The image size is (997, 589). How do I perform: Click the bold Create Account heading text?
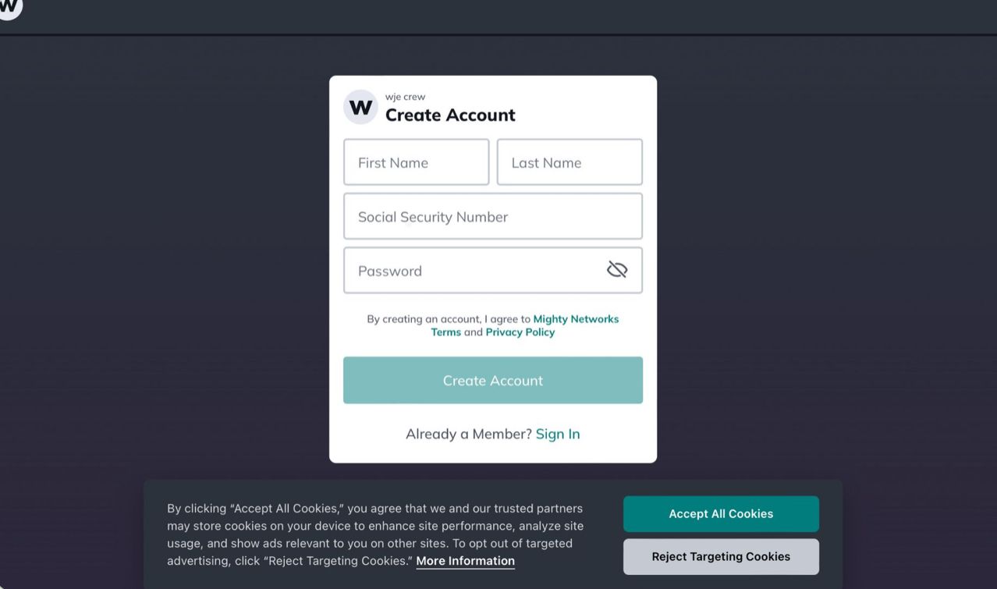point(450,115)
